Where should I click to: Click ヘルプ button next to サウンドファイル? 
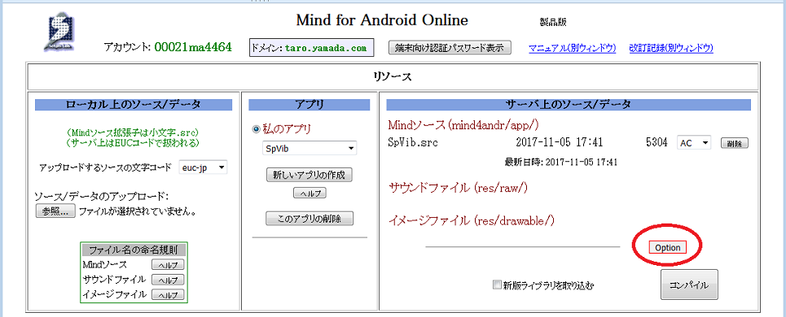pyautogui.click(x=168, y=280)
